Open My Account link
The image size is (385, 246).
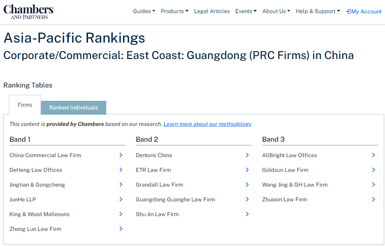364,11
